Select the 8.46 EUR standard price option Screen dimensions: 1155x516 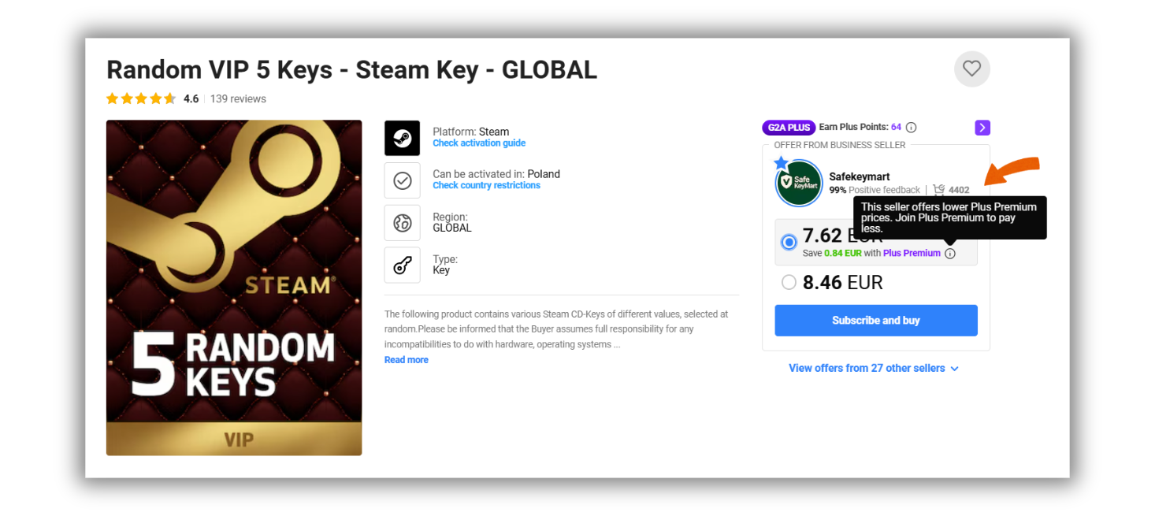pos(789,282)
